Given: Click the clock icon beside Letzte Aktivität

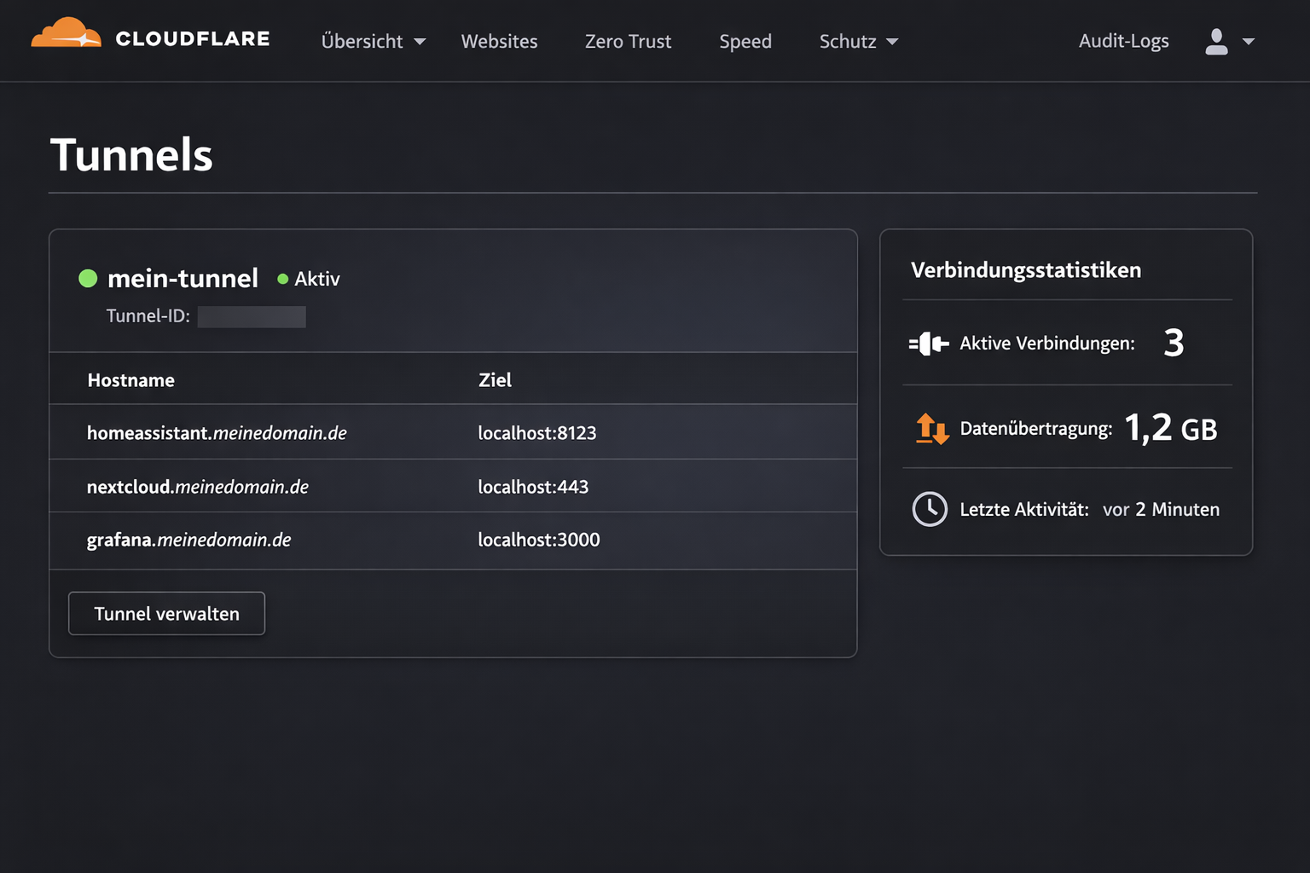Looking at the screenshot, I should pyautogui.click(x=930, y=509).
